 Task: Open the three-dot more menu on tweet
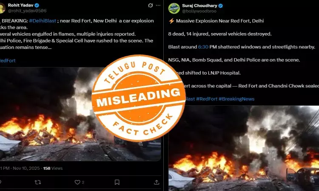coord(158,6)
